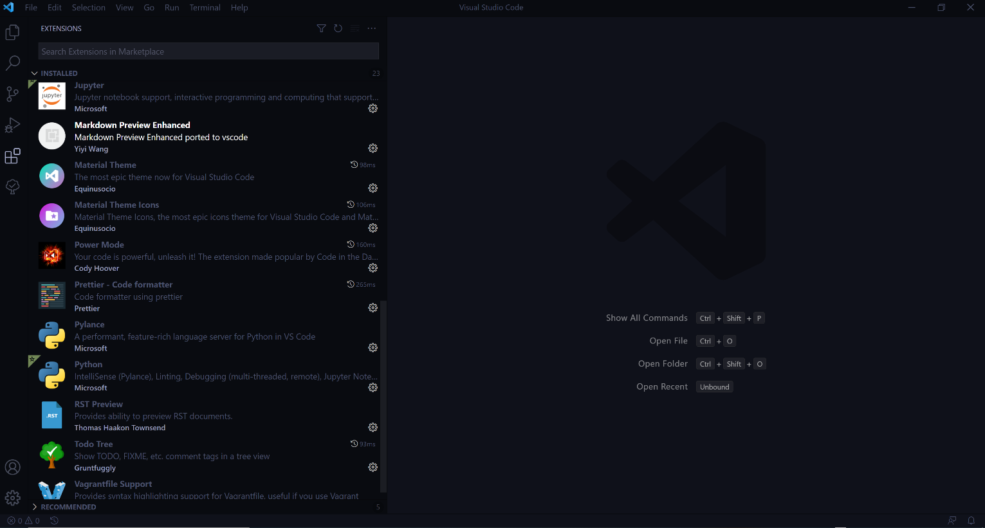Click the Filter Extensions funnel icon

pyautogui.click(x=321, y=28)
